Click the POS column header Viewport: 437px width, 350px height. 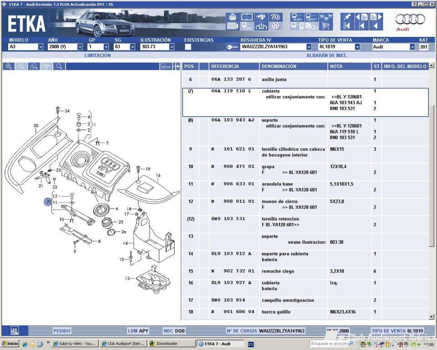[x=190, y=67]
